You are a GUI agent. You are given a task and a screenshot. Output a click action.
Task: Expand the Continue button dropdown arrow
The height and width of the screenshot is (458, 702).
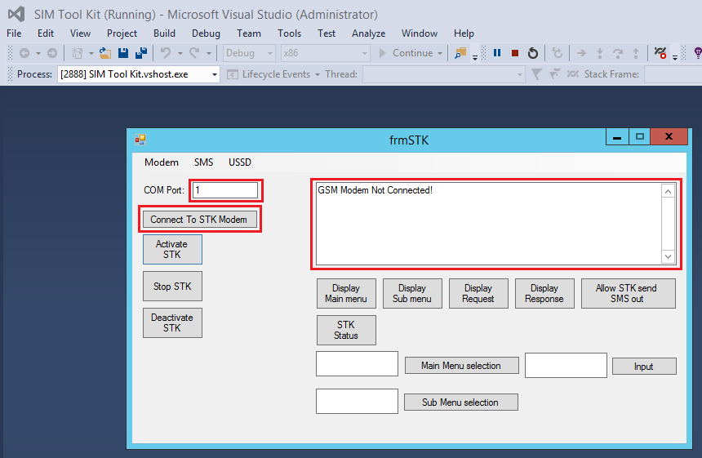coord(440,53)
